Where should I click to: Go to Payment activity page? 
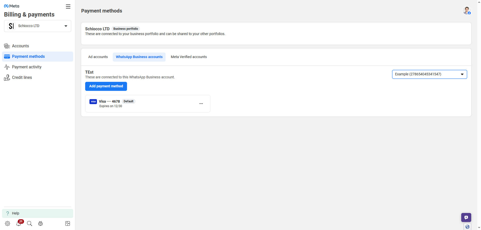(27, 67)
